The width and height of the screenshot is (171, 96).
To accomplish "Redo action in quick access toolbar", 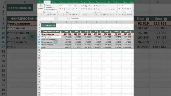I will click(54, 15).
